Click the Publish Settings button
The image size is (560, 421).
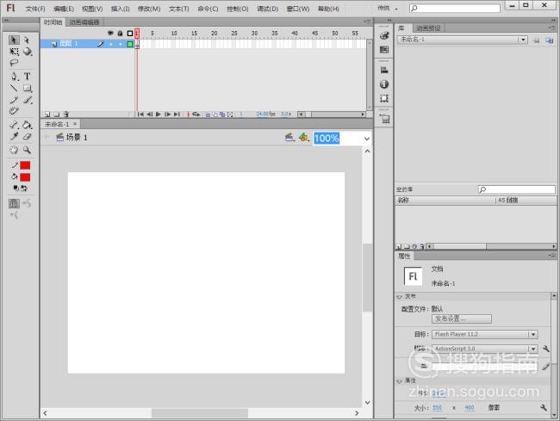(462, 319)
